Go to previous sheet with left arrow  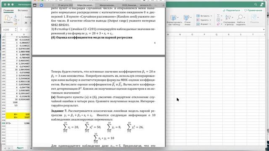5,148
